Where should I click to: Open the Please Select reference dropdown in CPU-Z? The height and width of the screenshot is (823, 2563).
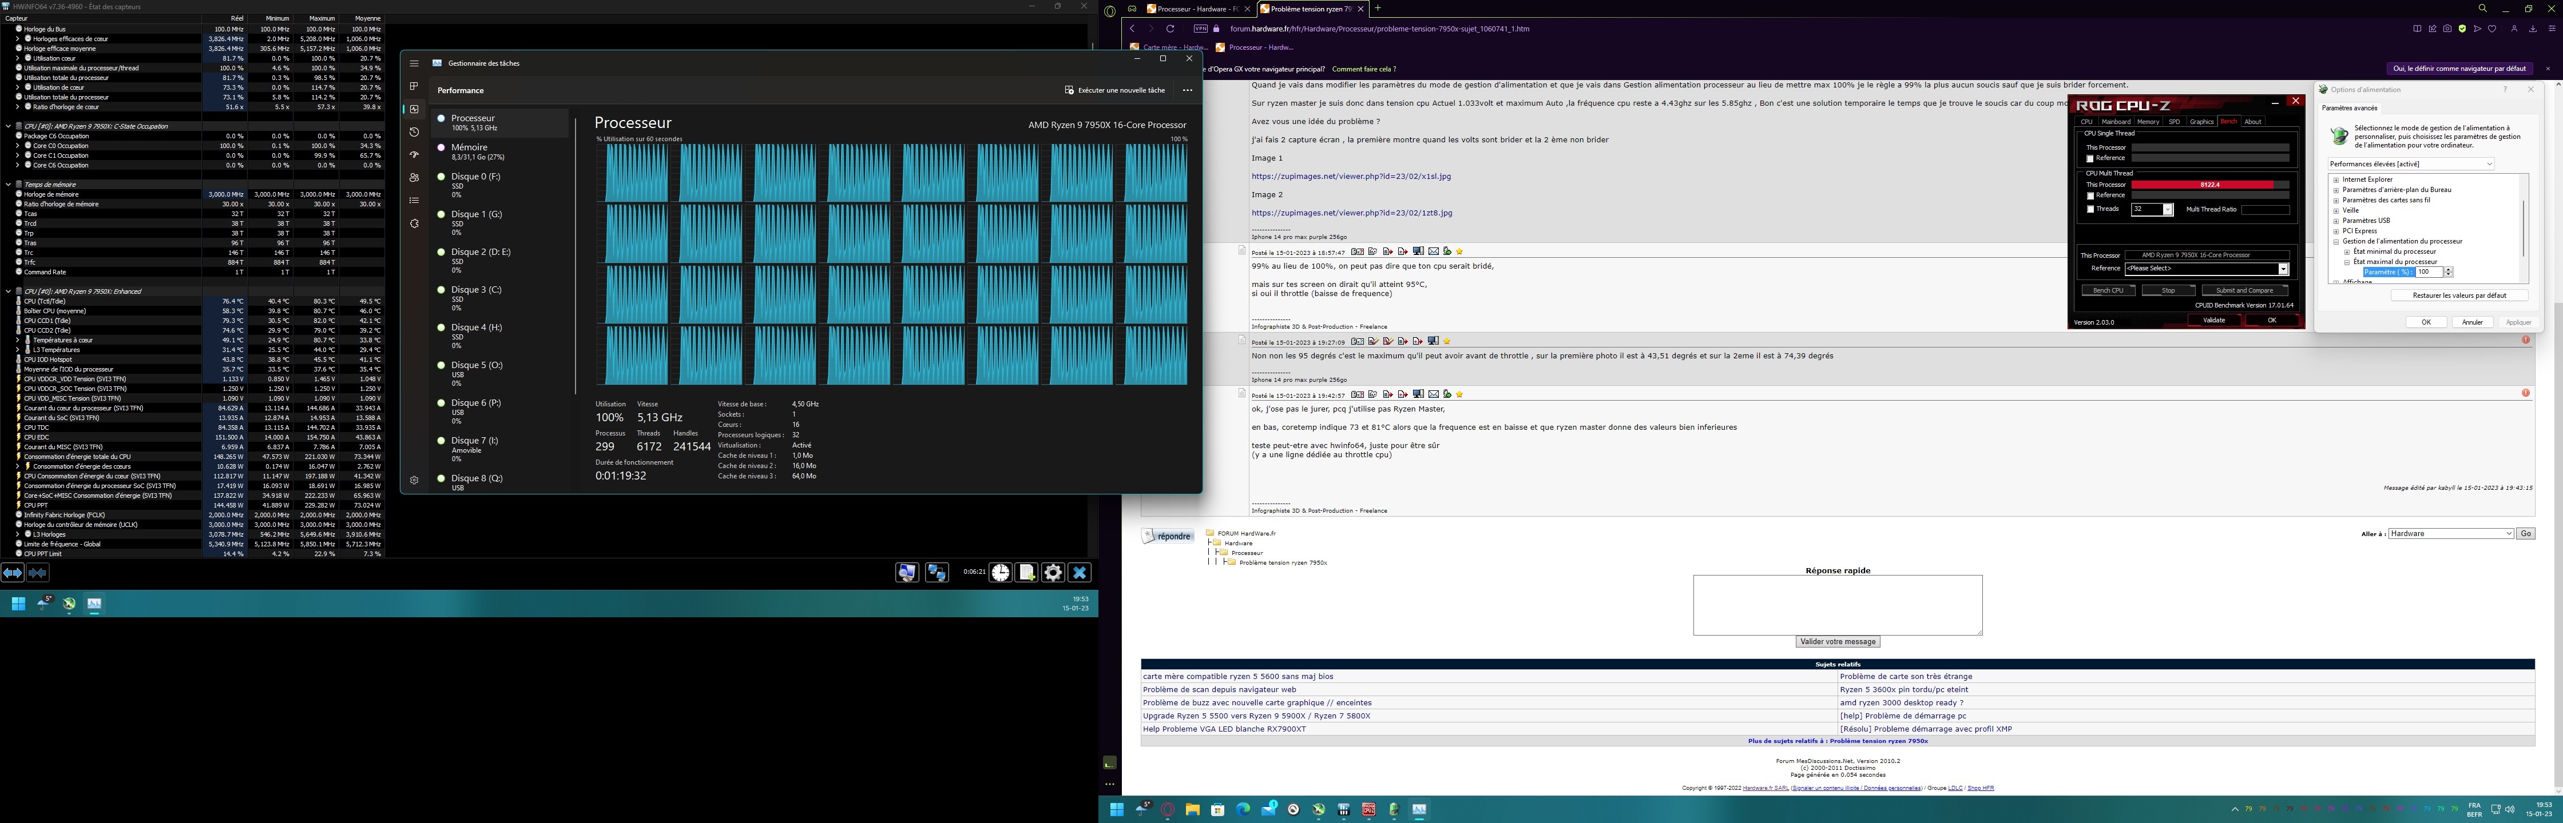point(2283,269)
